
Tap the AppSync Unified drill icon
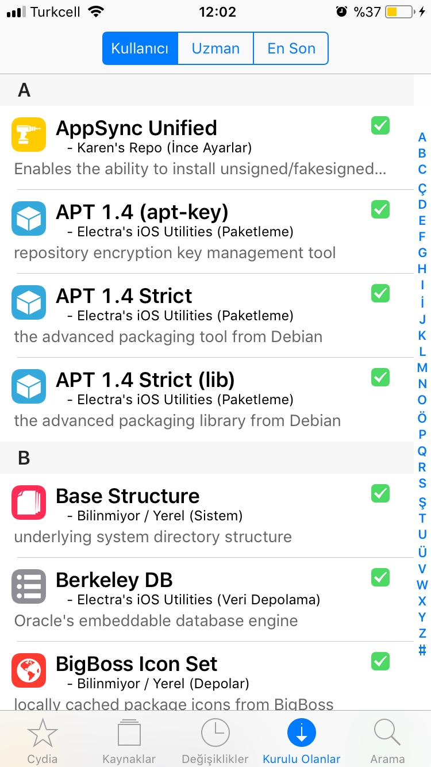pos(29,135)
